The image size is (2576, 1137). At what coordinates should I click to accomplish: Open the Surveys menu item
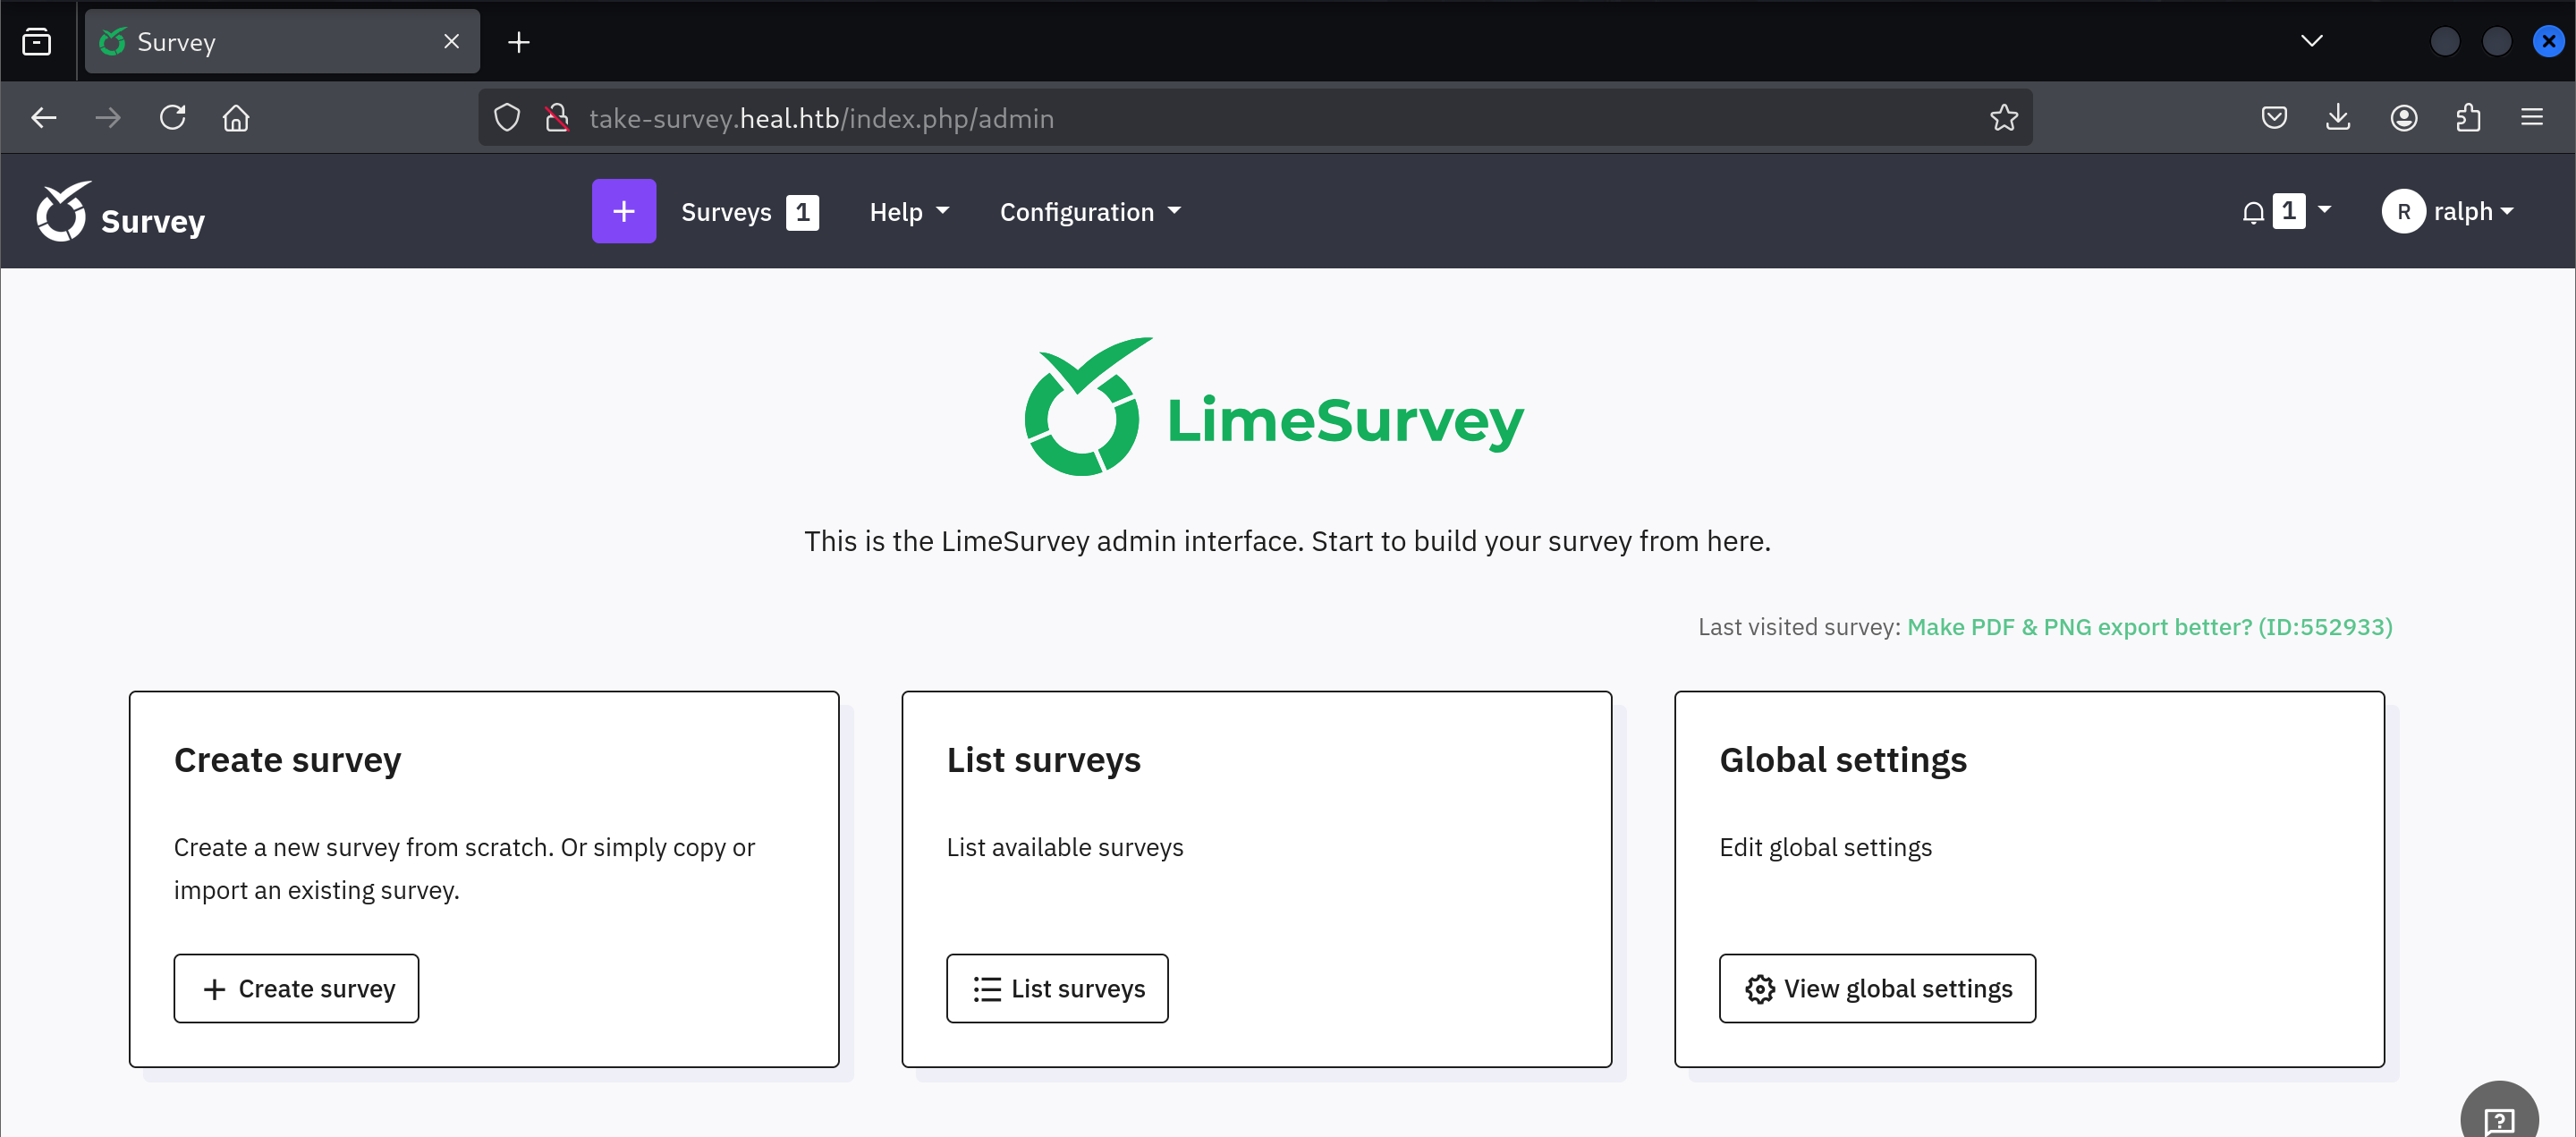tap(726, 212)
